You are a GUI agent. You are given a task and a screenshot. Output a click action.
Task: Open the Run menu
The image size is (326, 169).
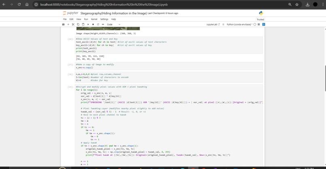[86, 19]
